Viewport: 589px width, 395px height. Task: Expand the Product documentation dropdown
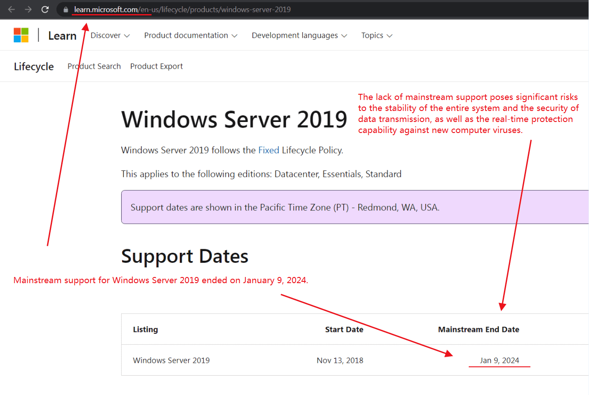[190, 36]
